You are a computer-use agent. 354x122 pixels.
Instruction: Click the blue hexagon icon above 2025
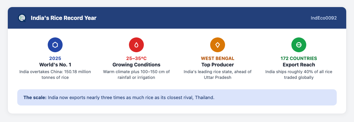point(55,45)
